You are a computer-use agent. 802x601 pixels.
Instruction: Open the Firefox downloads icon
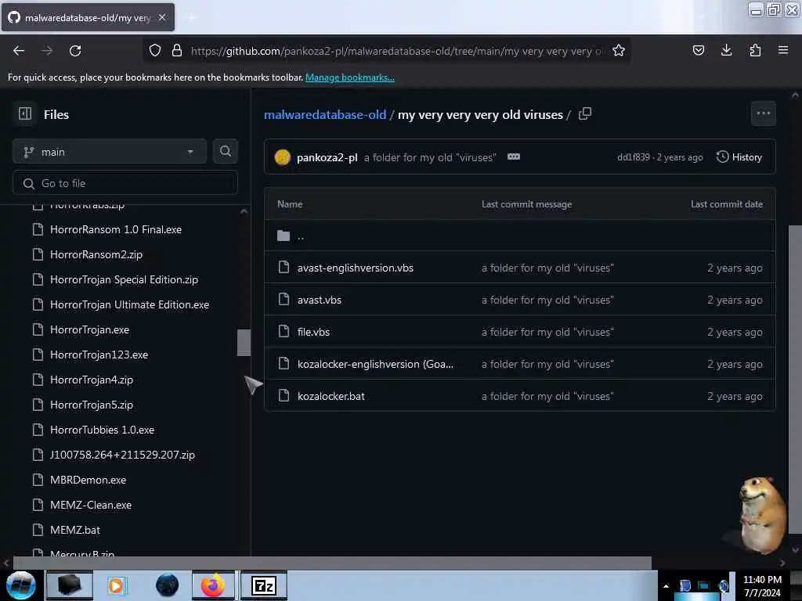coord(726,50)
